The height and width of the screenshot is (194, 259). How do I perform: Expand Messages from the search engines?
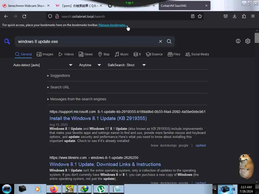[77, 99]
